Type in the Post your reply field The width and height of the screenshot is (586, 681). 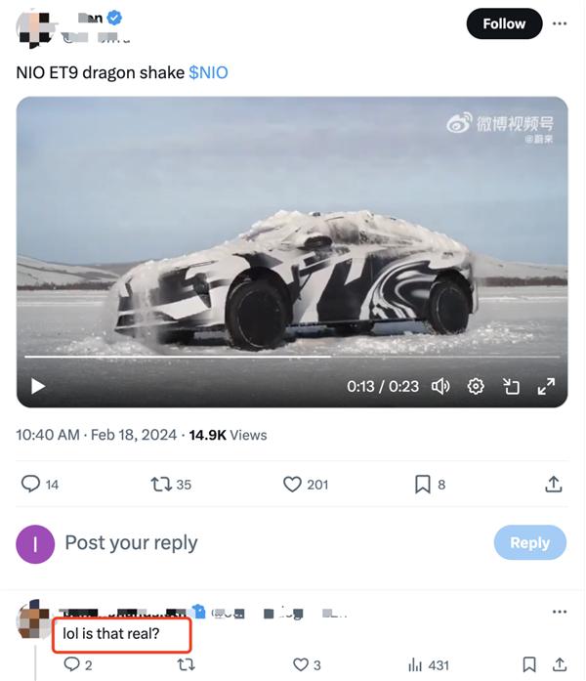tap(244, 543)
